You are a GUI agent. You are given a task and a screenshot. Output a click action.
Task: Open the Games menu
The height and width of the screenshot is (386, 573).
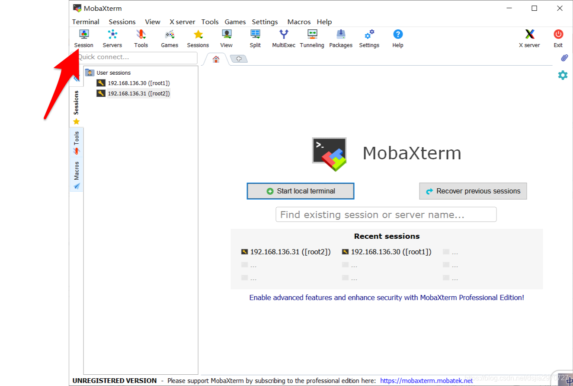click(235, 22)
